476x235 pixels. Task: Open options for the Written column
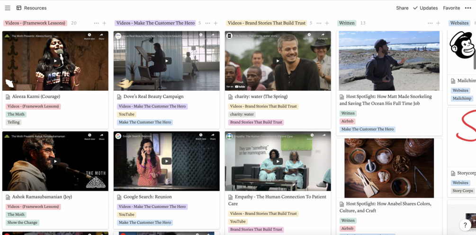coord(430,23)
